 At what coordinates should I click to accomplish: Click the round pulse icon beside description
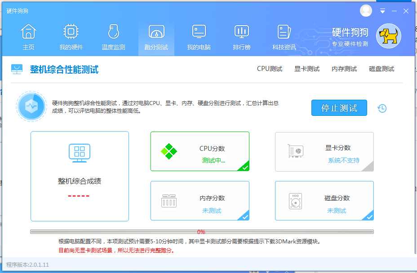(31, 106)
